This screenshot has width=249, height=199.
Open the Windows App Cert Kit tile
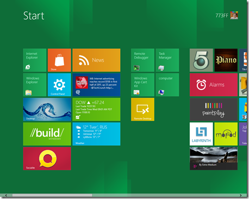(x=142, y=85)
